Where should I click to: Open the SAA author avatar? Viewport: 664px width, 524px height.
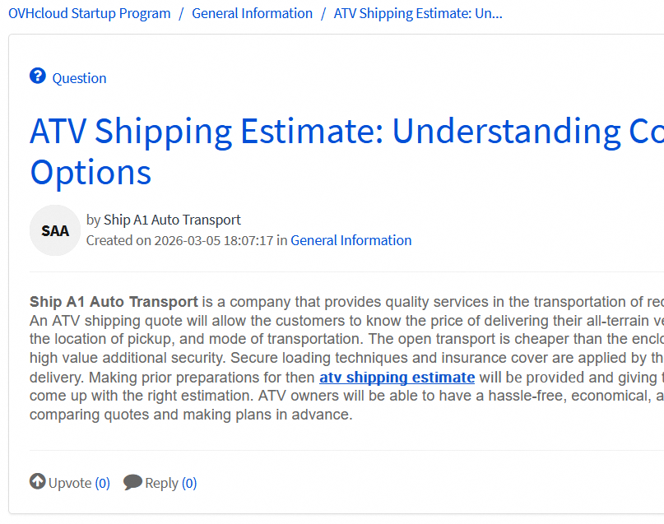click(55, 230)
